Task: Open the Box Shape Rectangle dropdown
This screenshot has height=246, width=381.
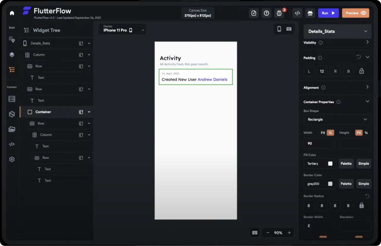Action: [337, 120]
